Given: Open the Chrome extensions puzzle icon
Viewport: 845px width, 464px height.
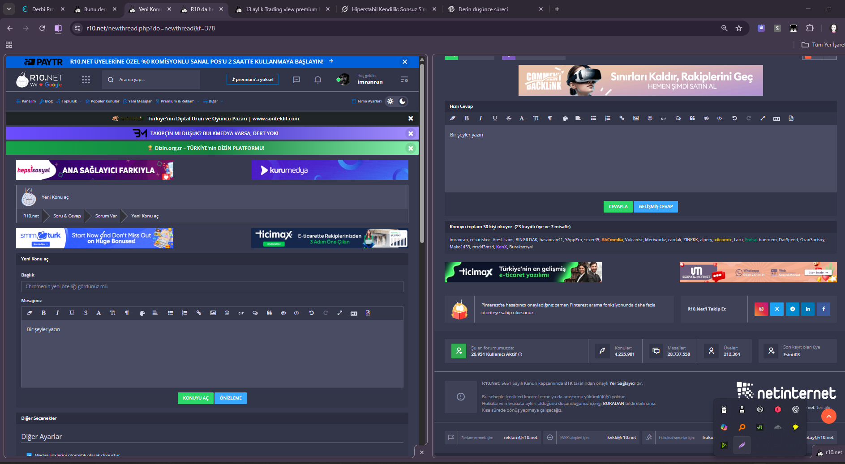Looking at the screenshot, I should [x=810, y=28].
